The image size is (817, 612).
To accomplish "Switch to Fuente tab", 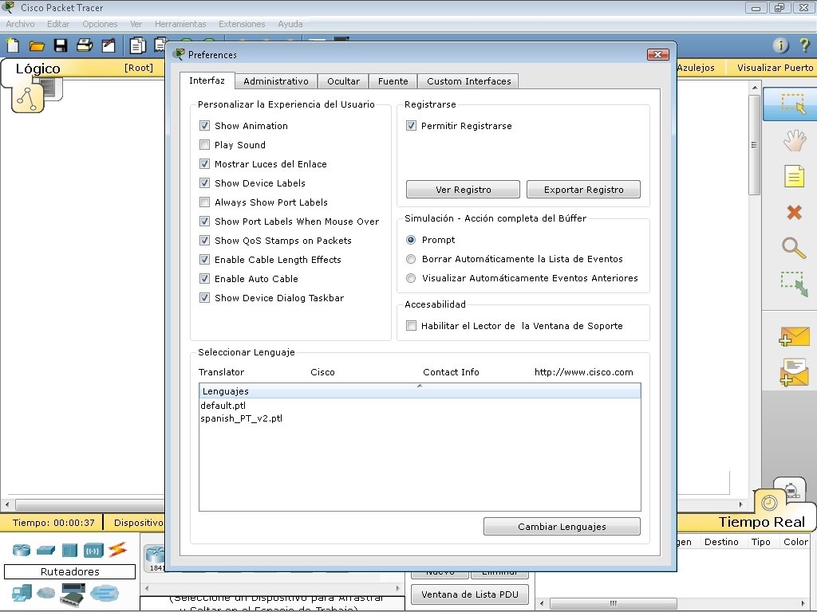I will [393, 81].
